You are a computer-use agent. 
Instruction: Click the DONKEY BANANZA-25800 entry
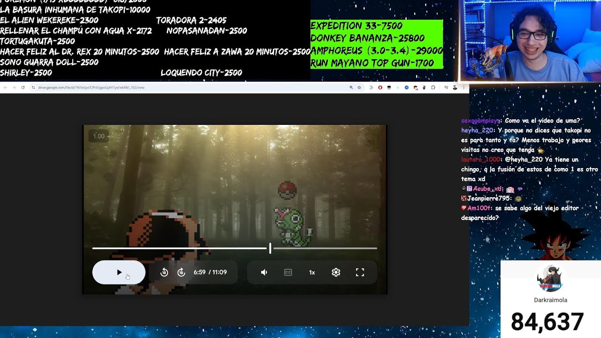(368, 38)
